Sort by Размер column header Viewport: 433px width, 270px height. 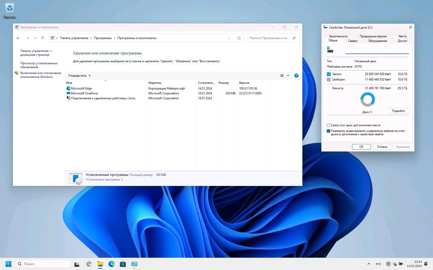tap(227, 83)
